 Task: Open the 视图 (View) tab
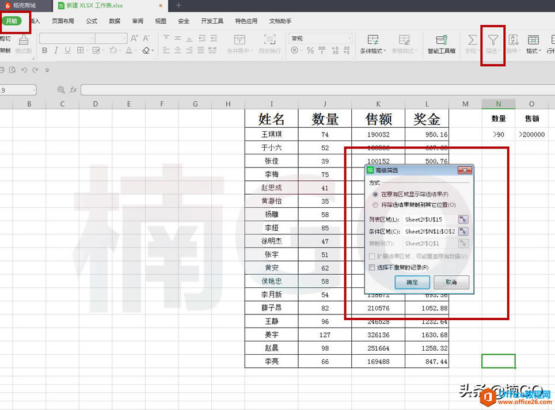coord(161,21)
